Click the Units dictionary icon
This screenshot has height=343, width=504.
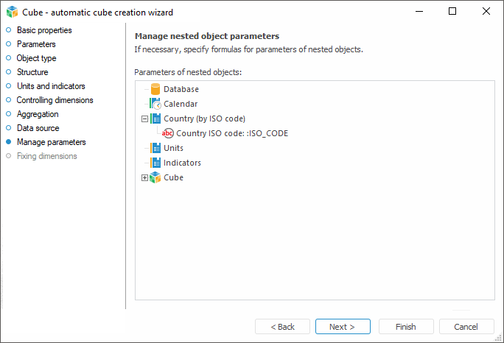(x=155, y=148)
